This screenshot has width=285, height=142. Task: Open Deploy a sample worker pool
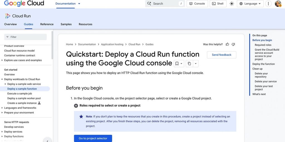(x=24, y=98)
